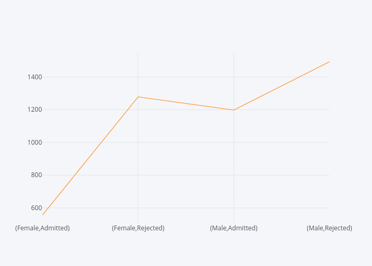Screen dimensions: 372x266
Task: Select the (Female,Rejected) x-axis label
Action: [x=138, y=228]
